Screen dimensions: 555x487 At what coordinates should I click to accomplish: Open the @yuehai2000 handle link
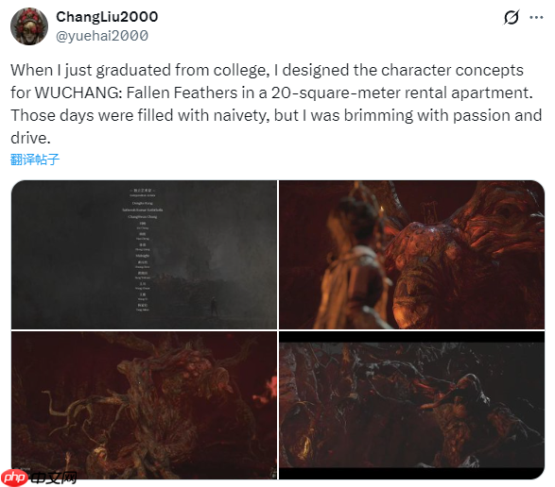click(x=102, y=36)
